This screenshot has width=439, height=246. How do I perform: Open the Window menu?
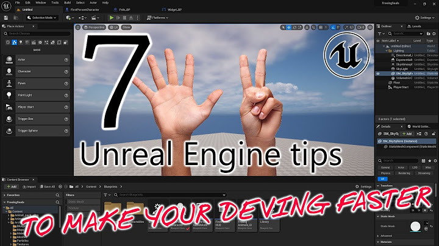pos(41,2)
